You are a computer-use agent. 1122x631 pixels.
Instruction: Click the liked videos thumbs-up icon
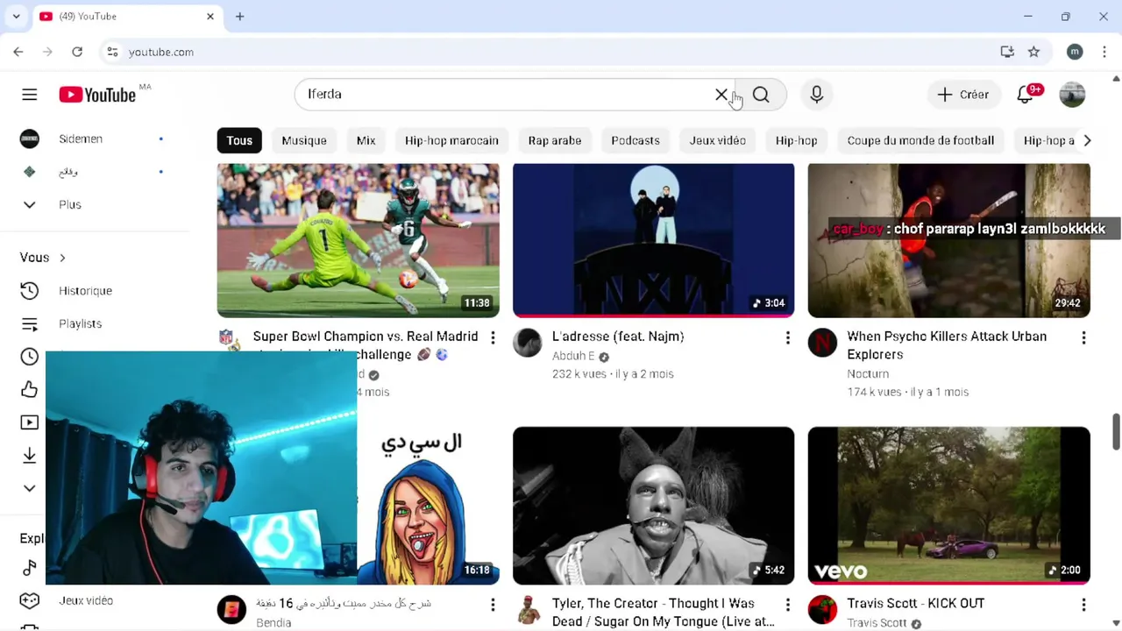[x=30, y=389]
